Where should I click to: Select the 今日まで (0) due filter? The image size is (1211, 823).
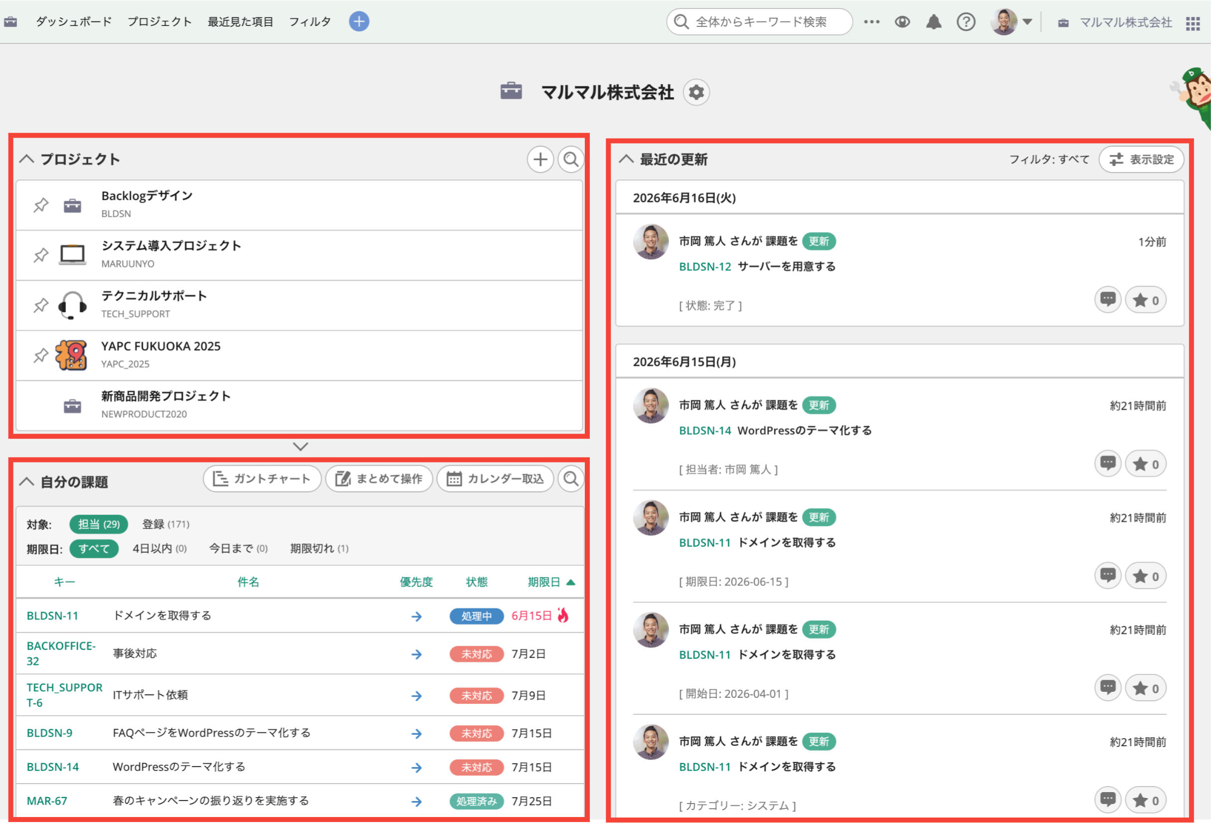[238, 548]
